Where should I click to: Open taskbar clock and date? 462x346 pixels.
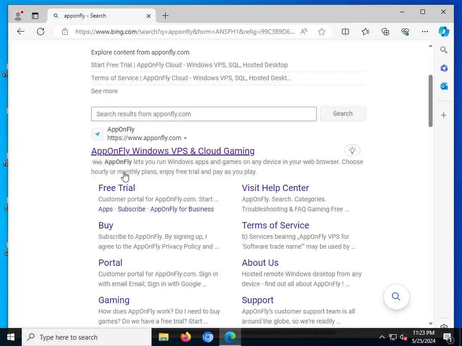pyautogui.click(x=423, y=337)
